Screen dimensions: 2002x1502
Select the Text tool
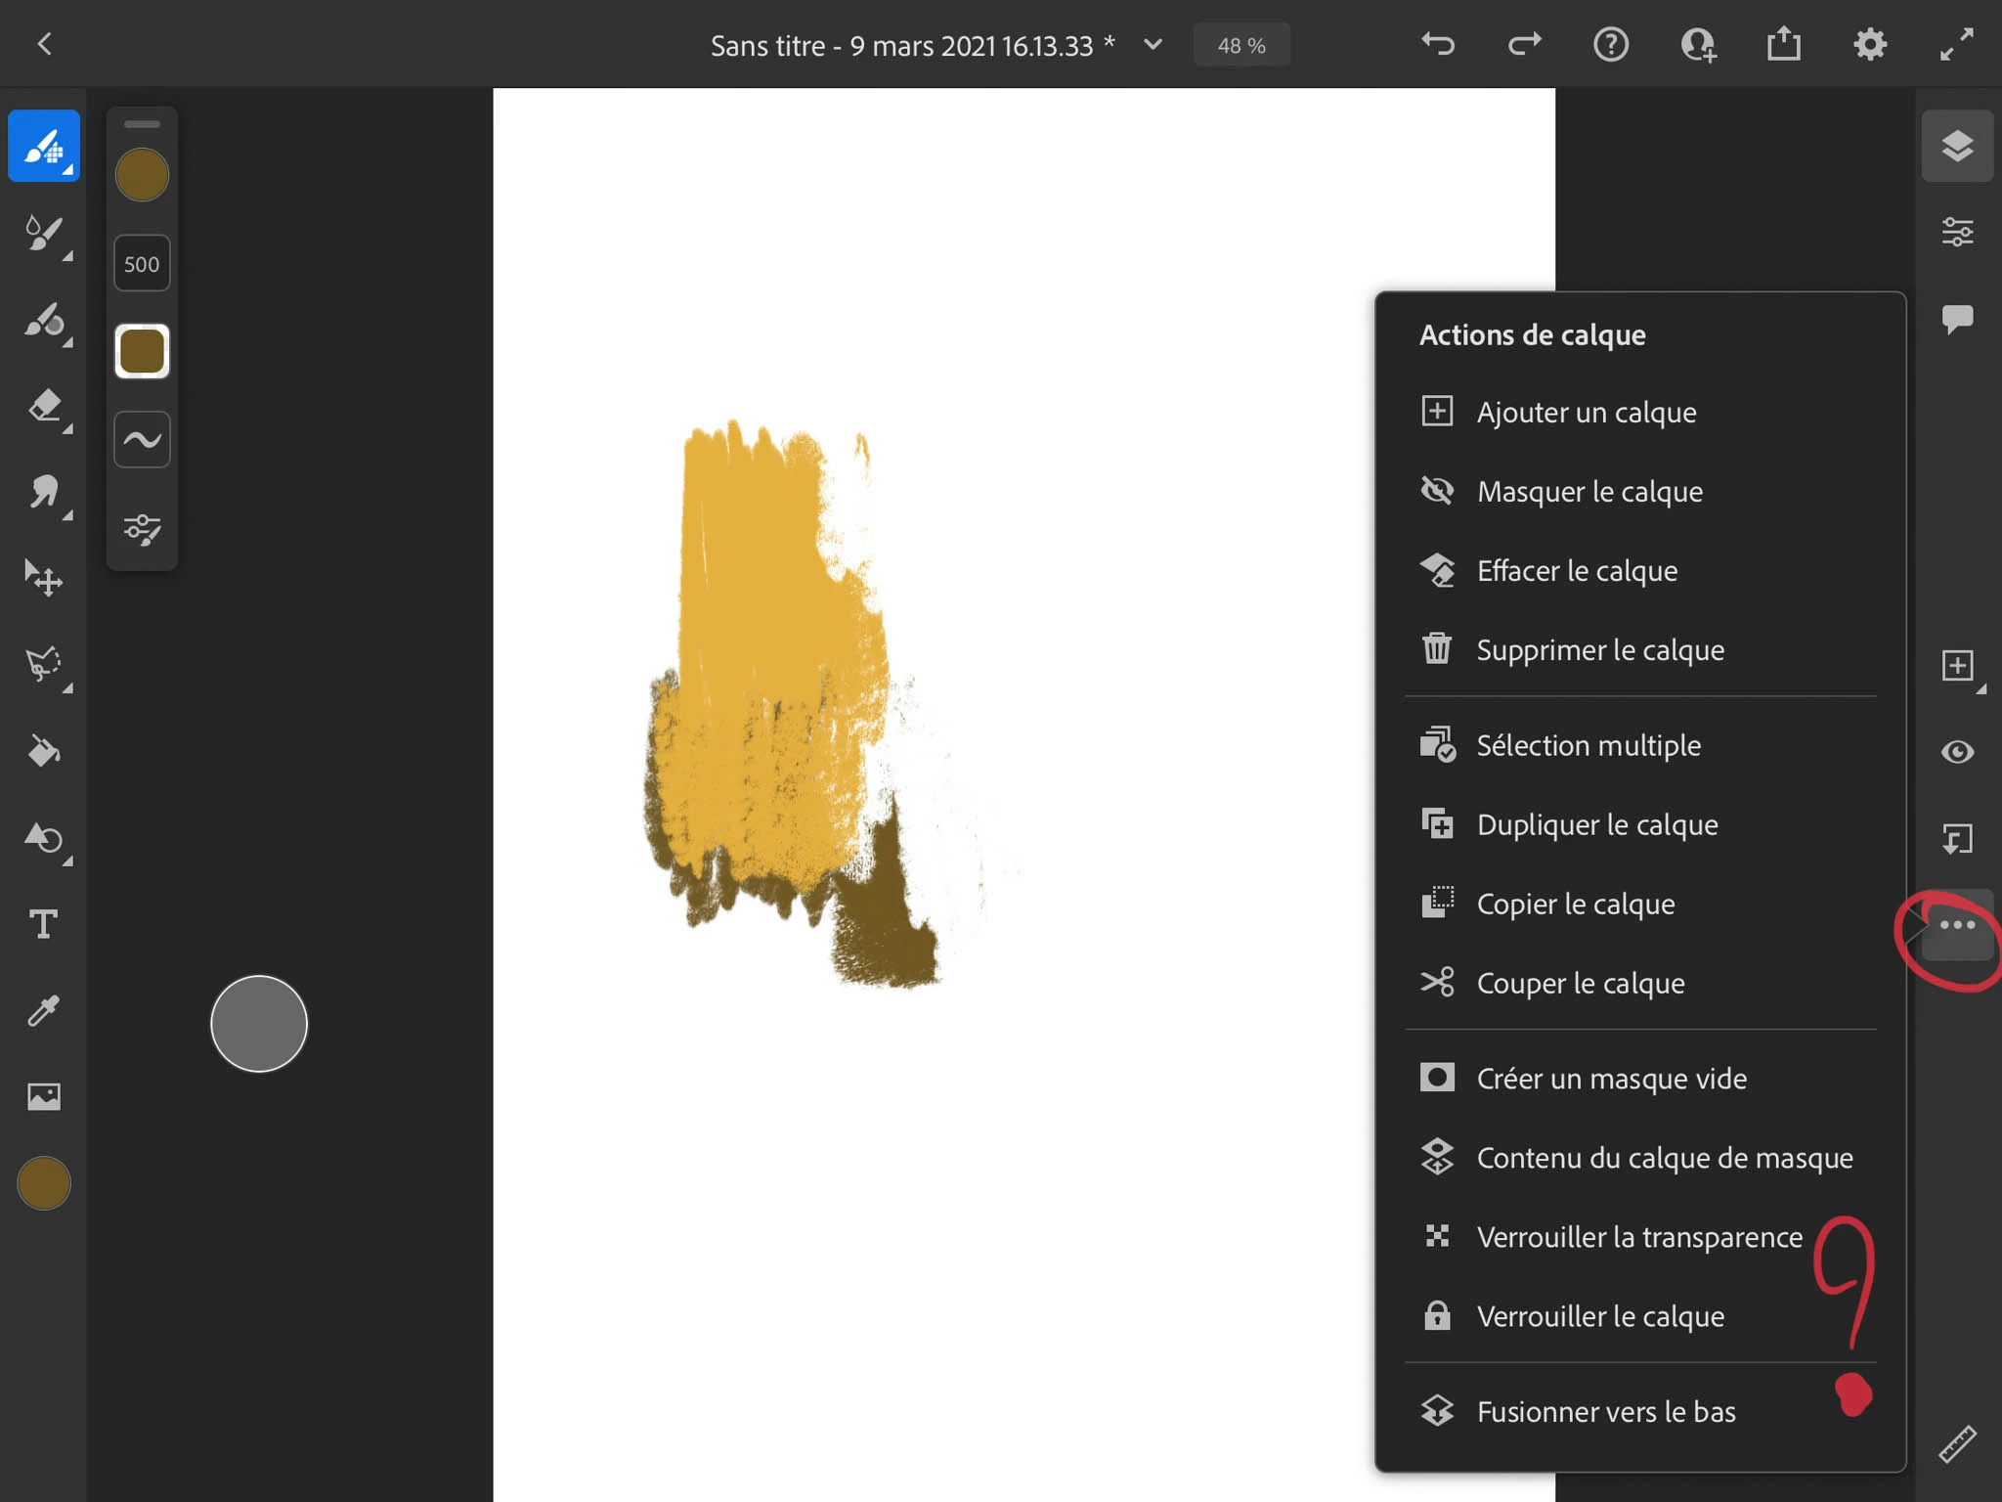44,924
